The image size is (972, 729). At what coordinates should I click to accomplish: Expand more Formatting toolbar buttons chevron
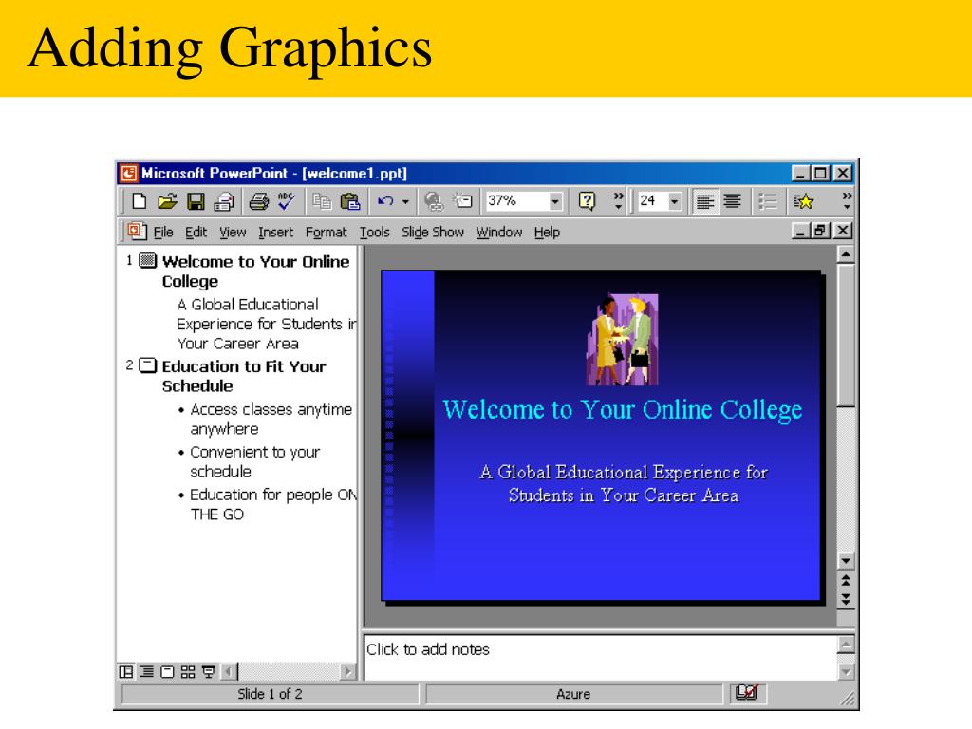click(x=847, y=201)
